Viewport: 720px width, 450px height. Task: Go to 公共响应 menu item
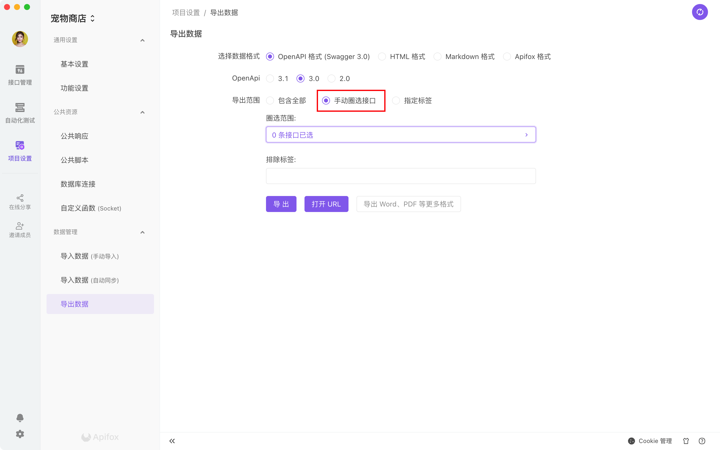click(x=74, y=136)
